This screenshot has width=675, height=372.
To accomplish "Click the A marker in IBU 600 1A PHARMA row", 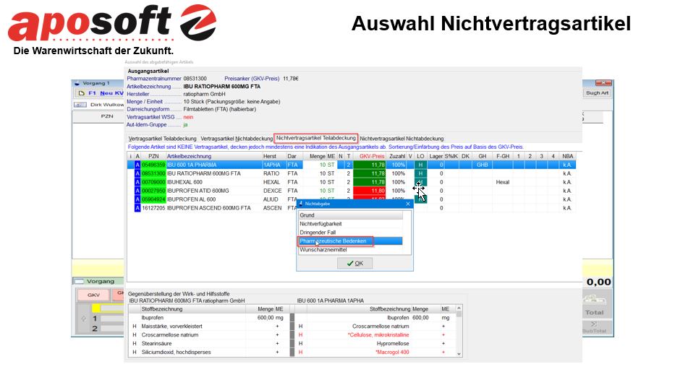I will click(137, 165).
